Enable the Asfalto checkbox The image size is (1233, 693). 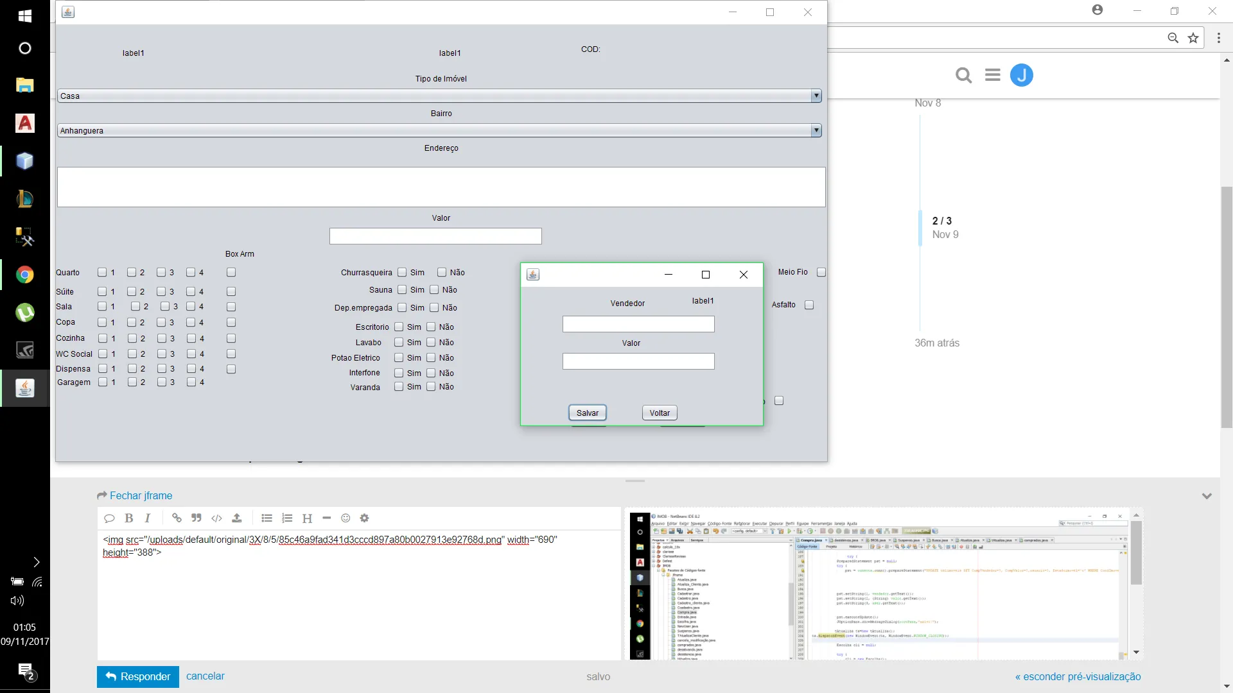pos(809,305)
